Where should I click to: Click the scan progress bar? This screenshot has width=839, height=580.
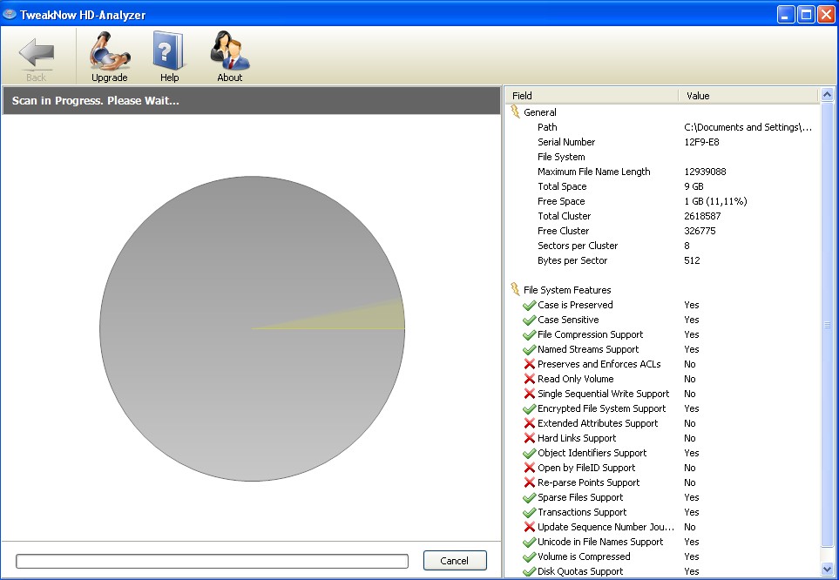click(212, 561)
